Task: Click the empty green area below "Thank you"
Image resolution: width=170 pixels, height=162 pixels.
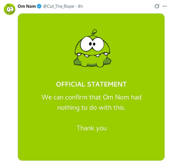Action: click(91, 146)
